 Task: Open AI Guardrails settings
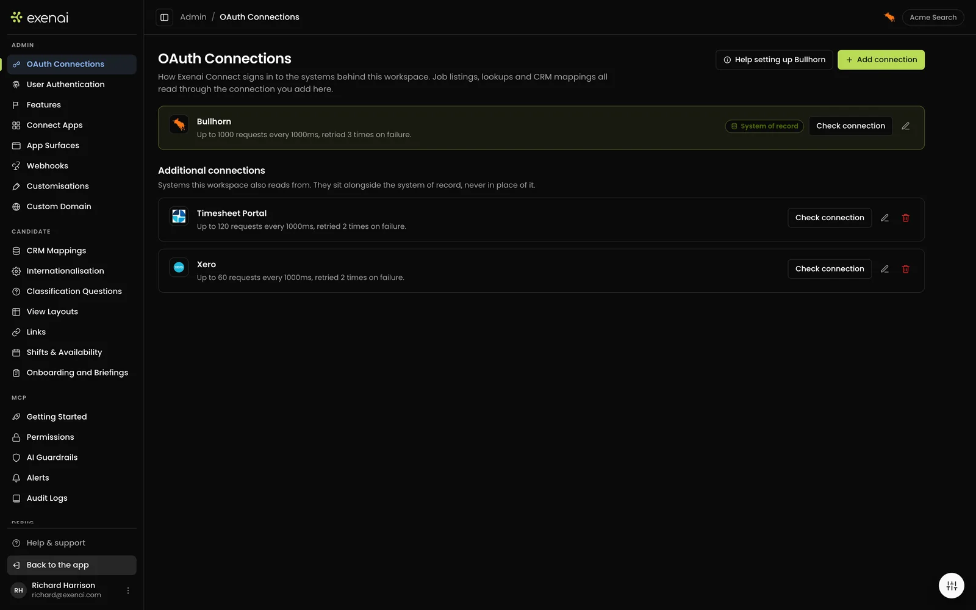[72, 457]
